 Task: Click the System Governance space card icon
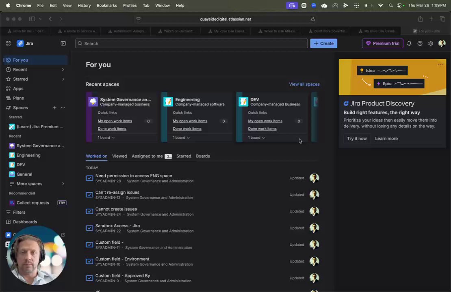pyautogui.click(x=93, y=102)
